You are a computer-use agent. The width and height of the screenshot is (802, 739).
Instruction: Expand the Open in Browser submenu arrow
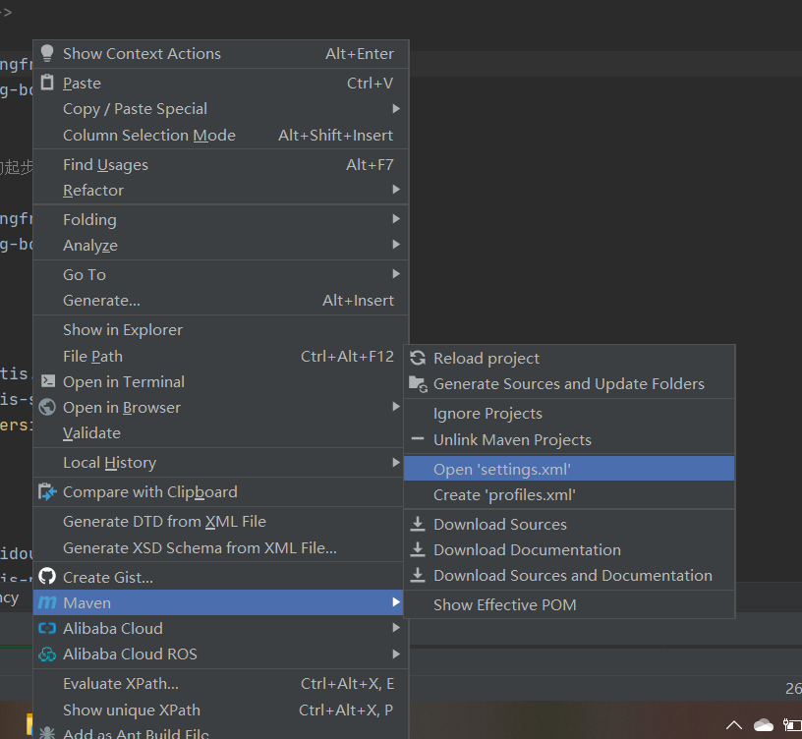tap(396, 407)
